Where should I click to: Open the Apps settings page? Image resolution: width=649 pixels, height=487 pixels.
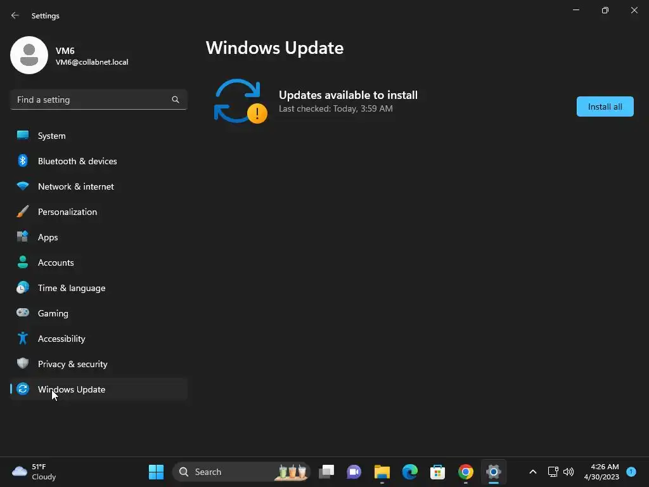click(98, 237)
